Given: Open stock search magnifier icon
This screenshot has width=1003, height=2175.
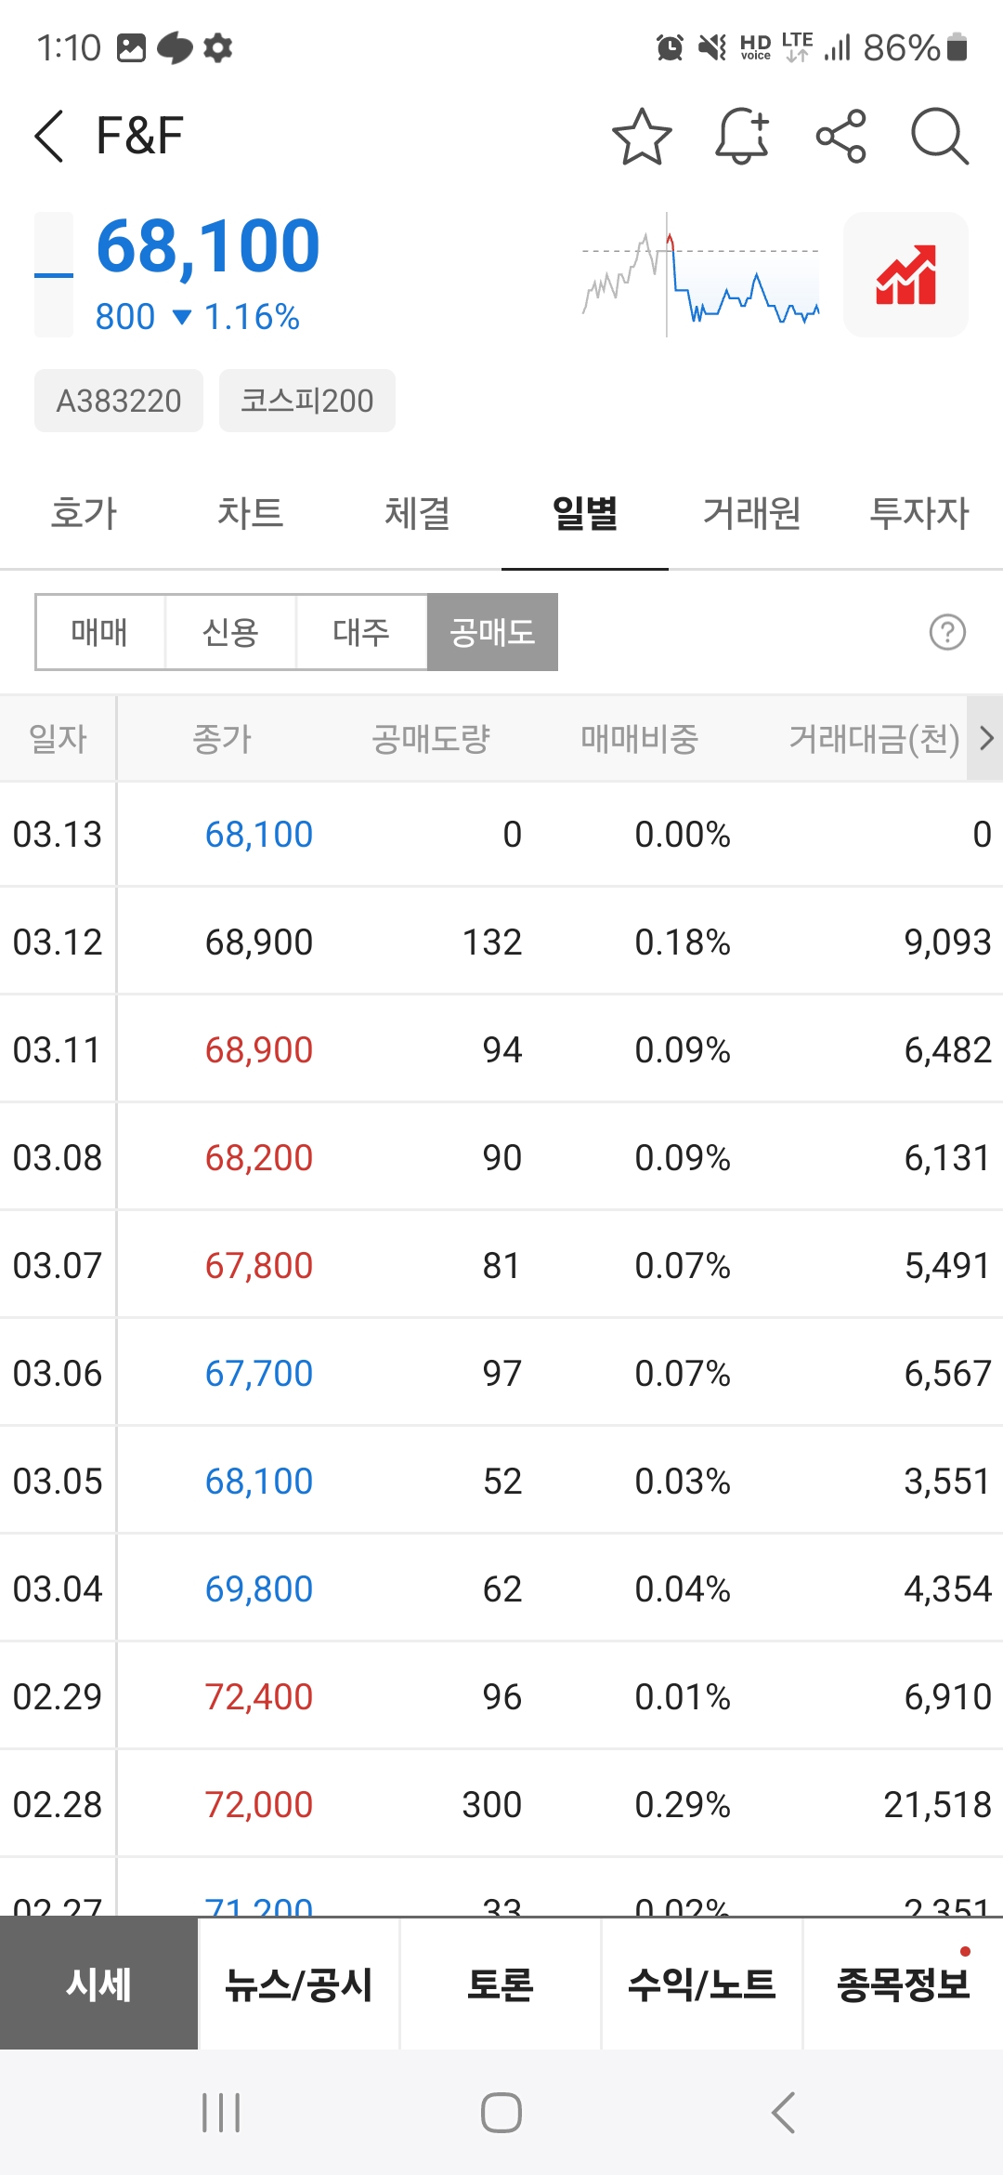Looking at the screenshot, I should [x=940, y=137].
